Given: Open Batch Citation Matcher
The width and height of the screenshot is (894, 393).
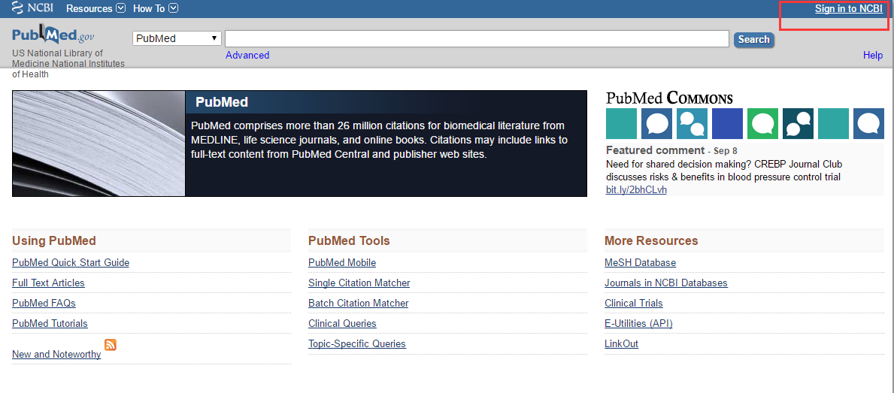Looking at the screenshot, I should click(x=359, y=303).
